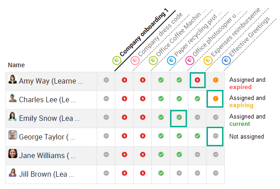Click George Taylor's not assigned Effective Greetings status
This screenshot has height=189, width=280.
pyautogui.click(x=216, y=136)
